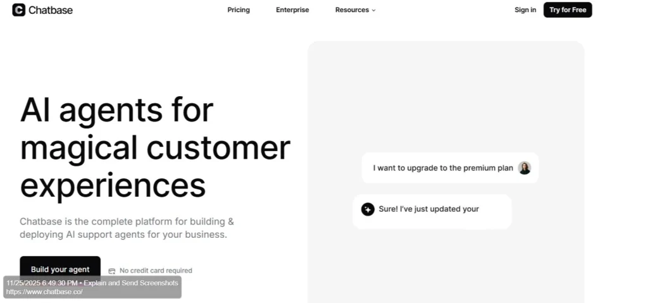Click the chevron arrow beside Resources
The image size is (648, 303).
tap(373, 11)
